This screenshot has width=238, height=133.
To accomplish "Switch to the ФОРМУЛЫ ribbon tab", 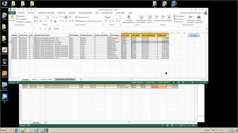I will [x=61, y=13].
